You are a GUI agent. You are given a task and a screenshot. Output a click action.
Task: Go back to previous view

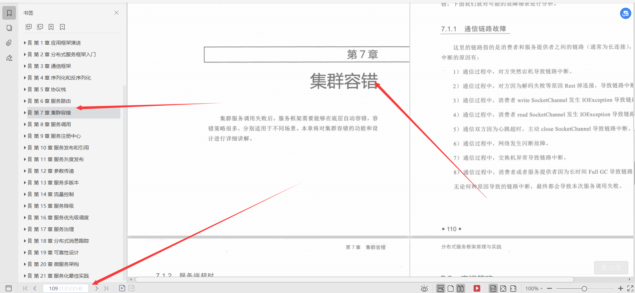coord(122,288)
